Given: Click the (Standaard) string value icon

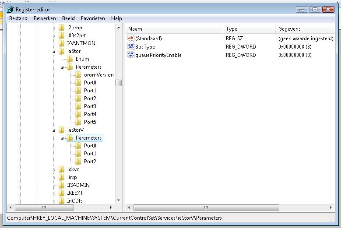Looking at the screenshot, I should pyautogui.click(x=130, y=39).
